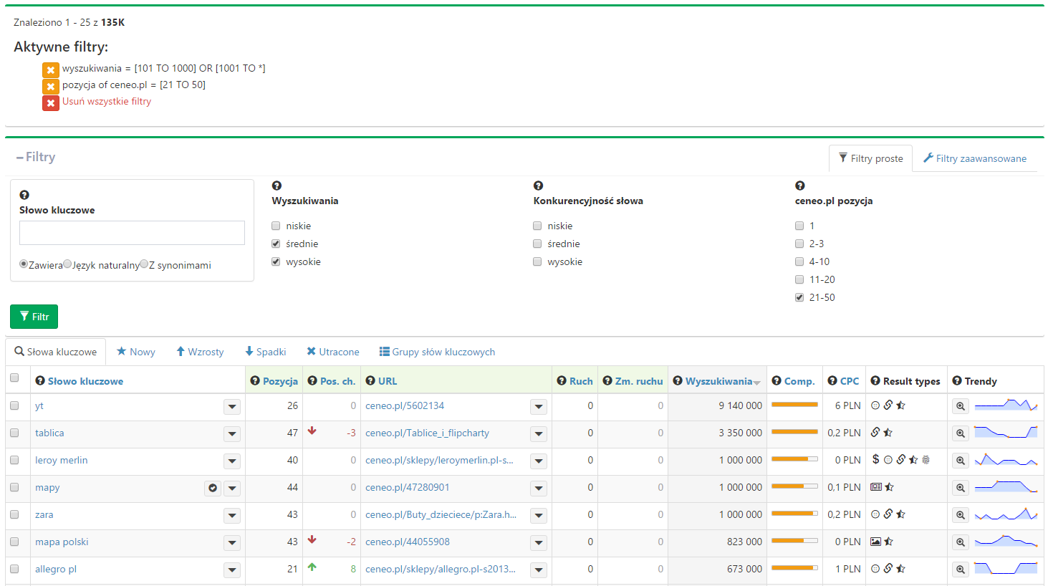Click help icon above Konkurencyjność słowa

[x=538, y=186]
